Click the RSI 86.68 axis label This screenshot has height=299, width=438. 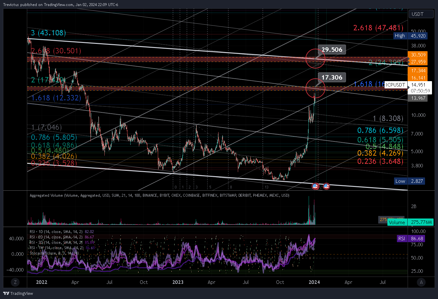pos(411,238)
